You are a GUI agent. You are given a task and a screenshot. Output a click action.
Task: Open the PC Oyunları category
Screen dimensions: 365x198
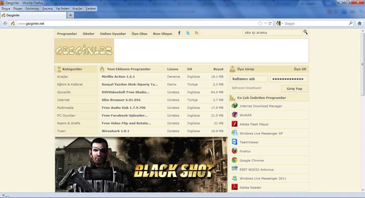point(66,115)
